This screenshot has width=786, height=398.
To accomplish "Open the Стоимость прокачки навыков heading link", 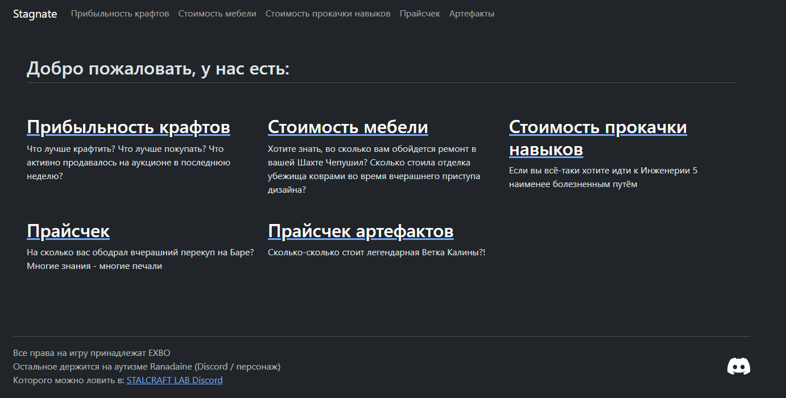I will pyautogui.click(x=598, y=138).
